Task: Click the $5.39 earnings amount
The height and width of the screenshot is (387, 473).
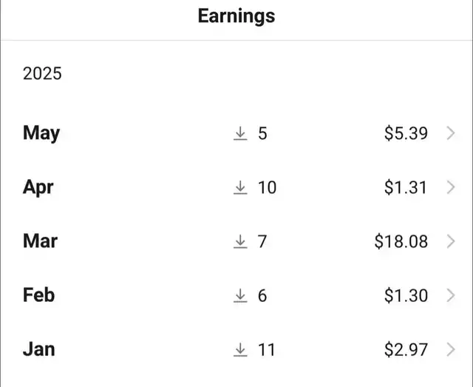Action: (406, 134)
